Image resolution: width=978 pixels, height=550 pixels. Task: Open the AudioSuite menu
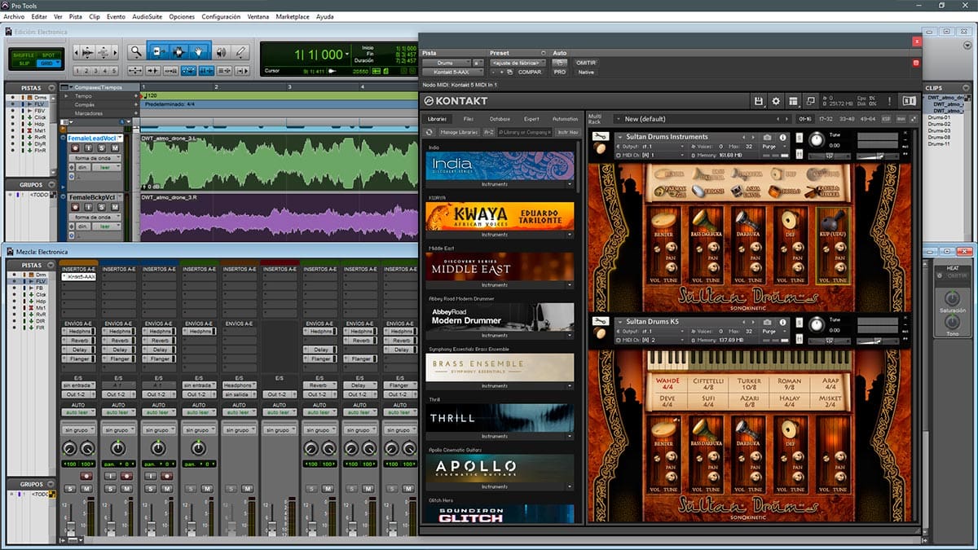pyautogui.click(x=146, y=16)
